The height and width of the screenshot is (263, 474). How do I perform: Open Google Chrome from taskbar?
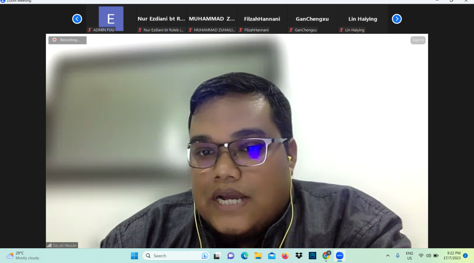(326, 256)
